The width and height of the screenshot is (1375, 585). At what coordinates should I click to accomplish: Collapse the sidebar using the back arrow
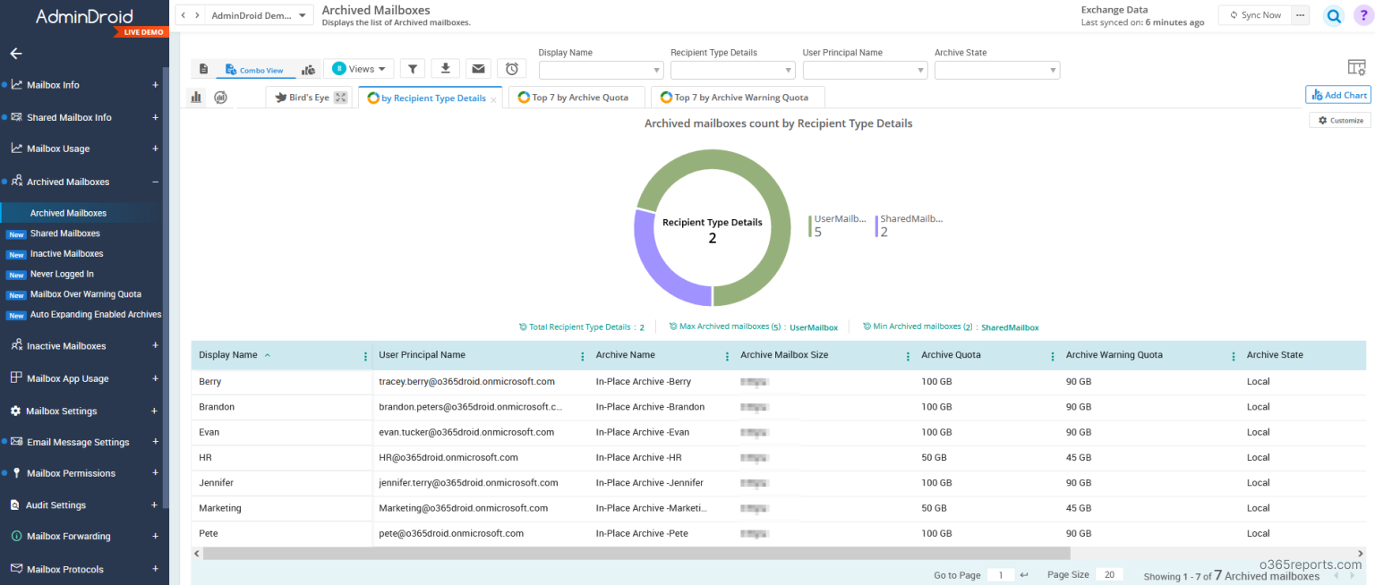pyautogui.click(x=15, y=53)
